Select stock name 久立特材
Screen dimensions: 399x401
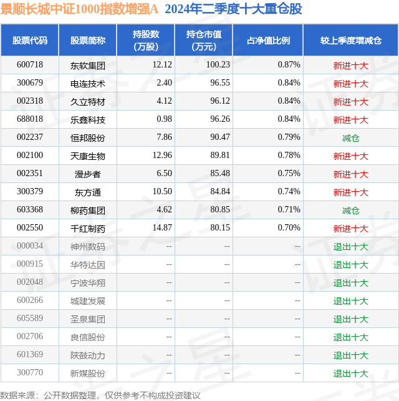click(x=88, y=102)
